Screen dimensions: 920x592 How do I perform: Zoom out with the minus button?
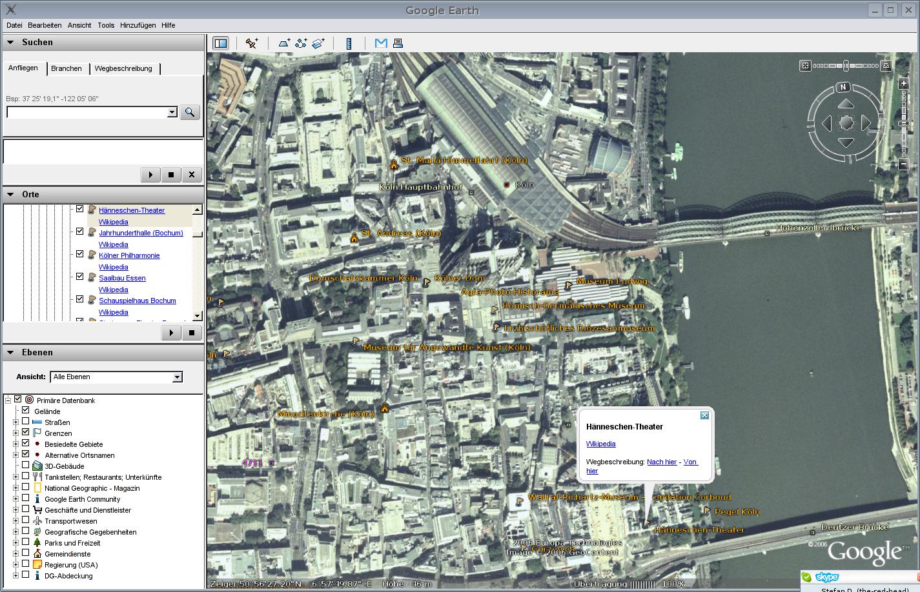point(904,164)
